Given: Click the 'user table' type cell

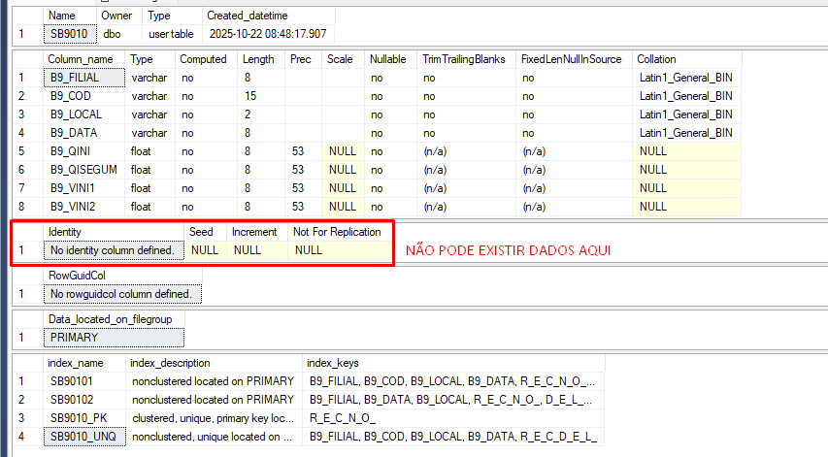Looking at the screenshot, I should 172,34.
